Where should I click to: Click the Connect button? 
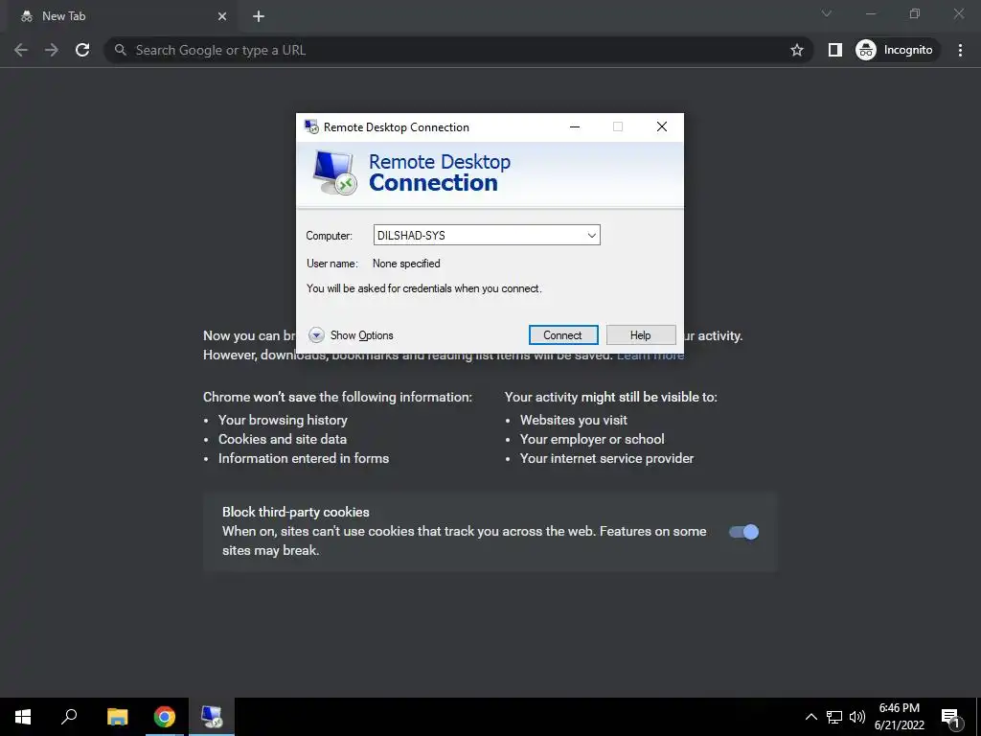(x=563, y=334)
